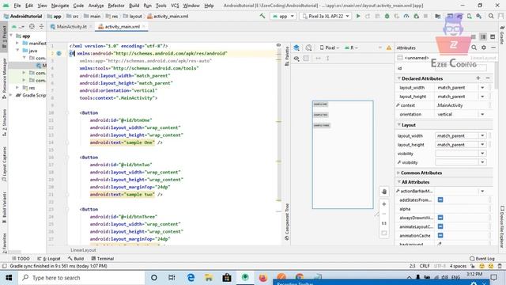
Task: Expand Gradle Scripts in project tree
Action: pos(11,95)
